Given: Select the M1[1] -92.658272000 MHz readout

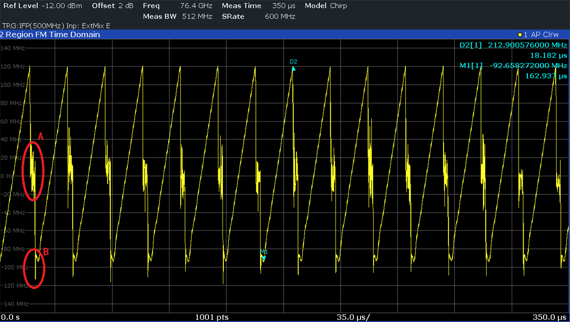Looking at the screenshot, I should tap(513, 66).
